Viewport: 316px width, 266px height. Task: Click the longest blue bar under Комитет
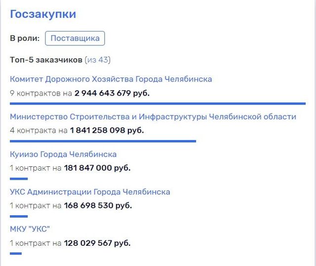[x=158, y=103]
